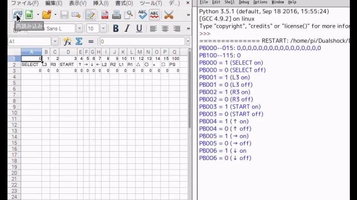The width and height of the screenshot is (357, 200).
Task: Open the Function Wizard
Action: pos(67,42)
